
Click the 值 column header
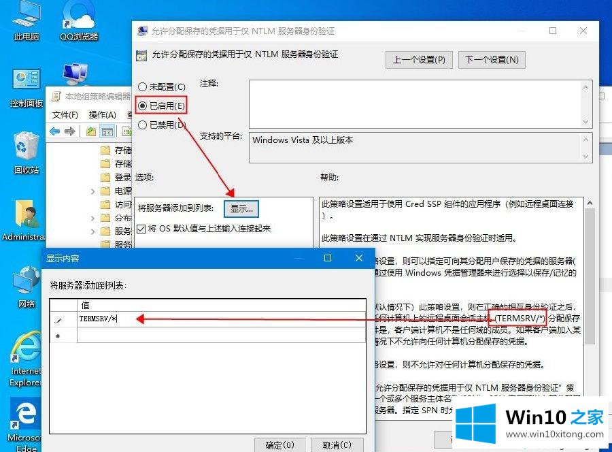click(221, 305)
